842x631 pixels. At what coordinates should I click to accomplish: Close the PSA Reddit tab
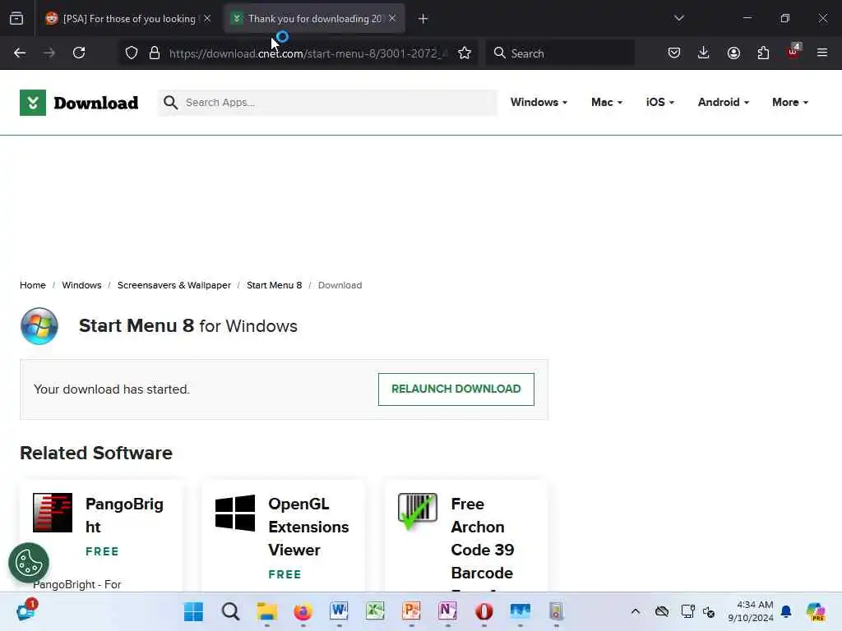[x=207, y=18]
